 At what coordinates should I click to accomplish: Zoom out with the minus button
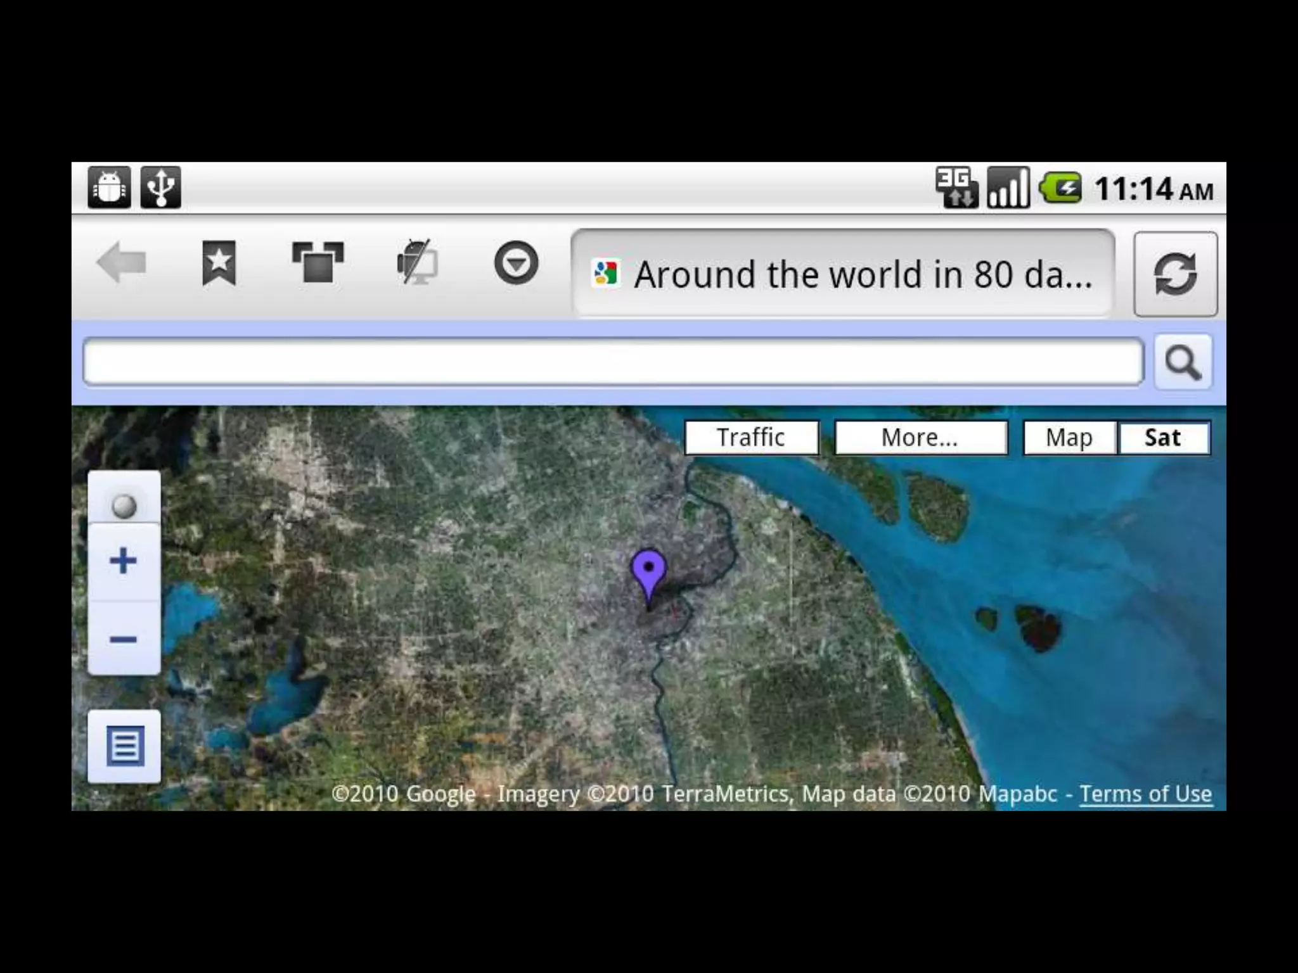click(124, 639)
